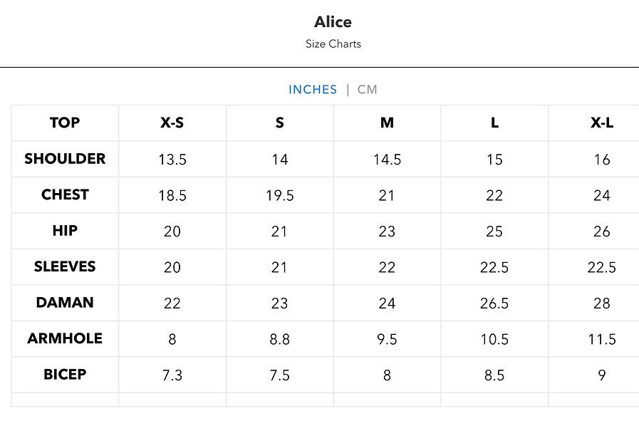The width and height of the screenshot is (639, 431).
Task: Click the BICEP row label
Action: [65, 375]
